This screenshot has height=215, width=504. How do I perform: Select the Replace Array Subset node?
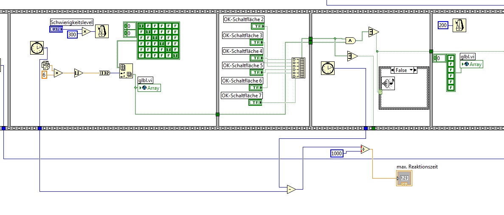126,72
